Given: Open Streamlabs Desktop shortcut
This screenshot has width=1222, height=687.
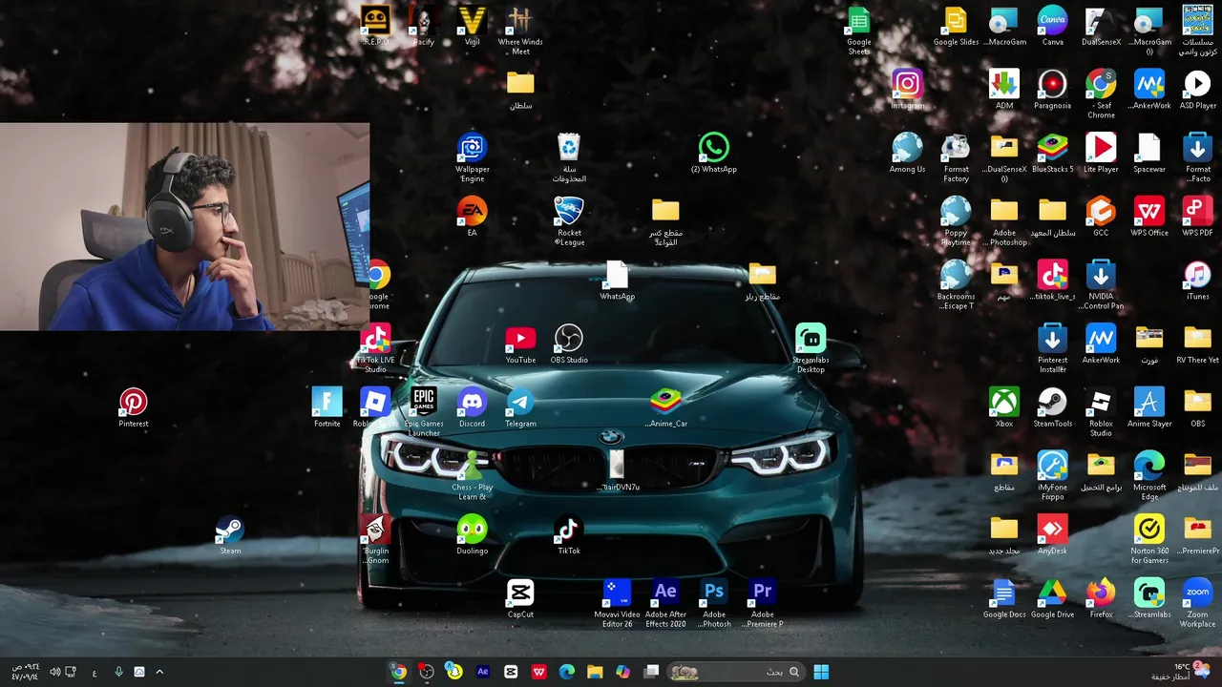Looking at the screenshot, I should [811, 348].
